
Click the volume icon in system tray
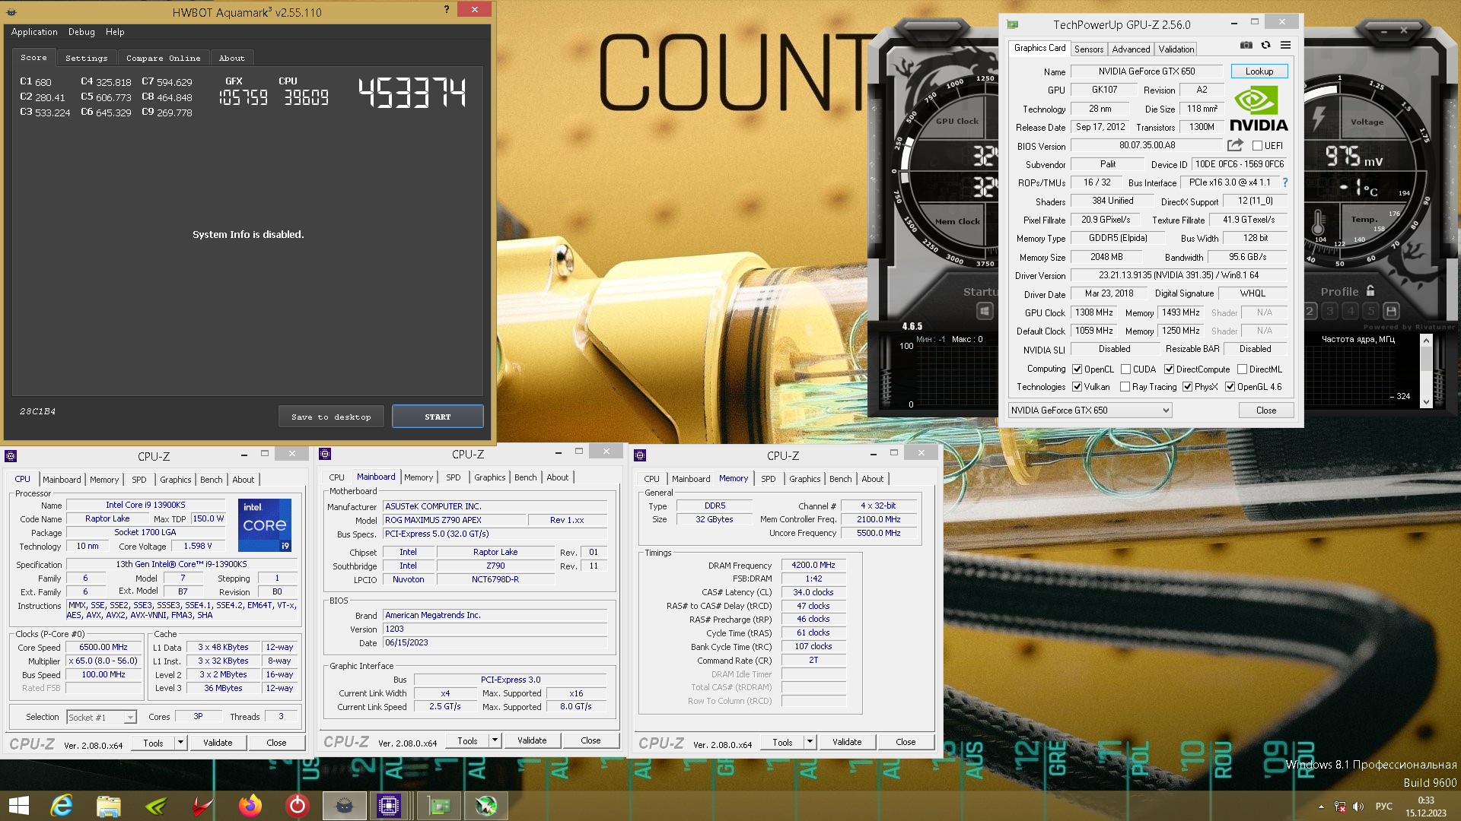pyautogui.click(x=1358, y=807)
